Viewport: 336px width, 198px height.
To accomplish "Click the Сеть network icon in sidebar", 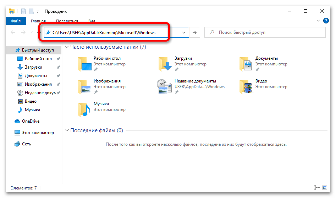I will pos(17,144).
